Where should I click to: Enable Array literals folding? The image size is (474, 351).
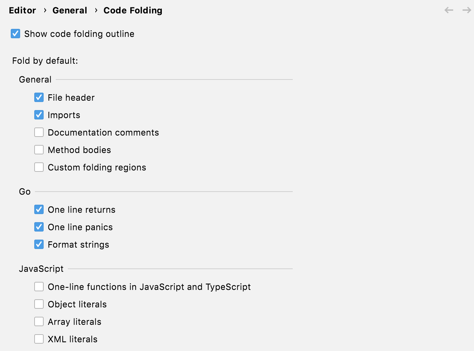pyautogui.click(x=39, y=321)
